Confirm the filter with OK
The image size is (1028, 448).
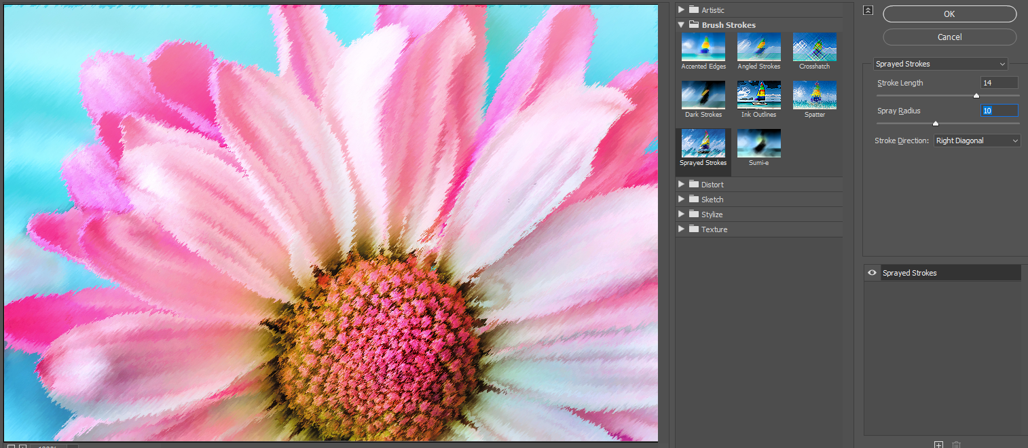tap(949, 14)
